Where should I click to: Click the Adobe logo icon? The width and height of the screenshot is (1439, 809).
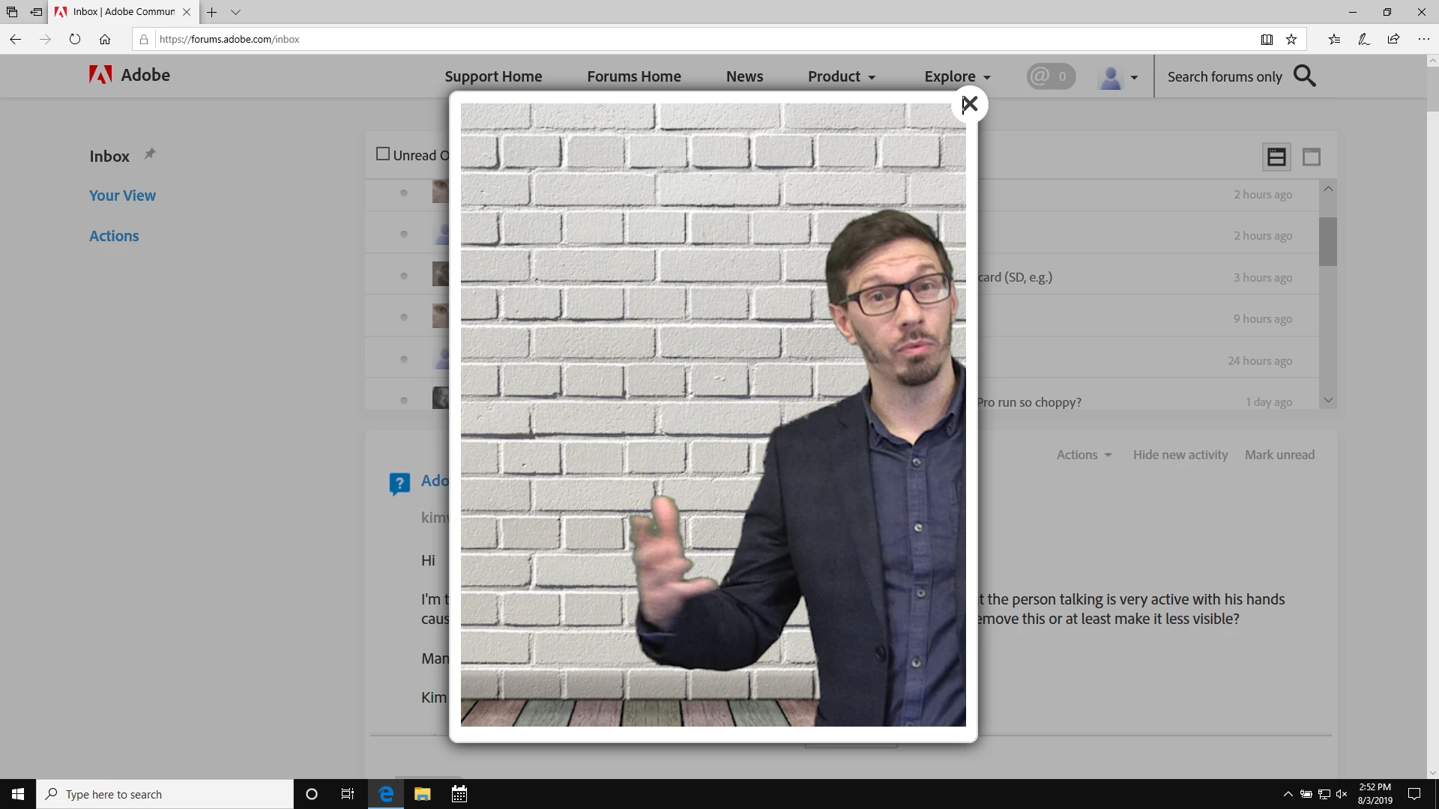click(x=100, y=75)
